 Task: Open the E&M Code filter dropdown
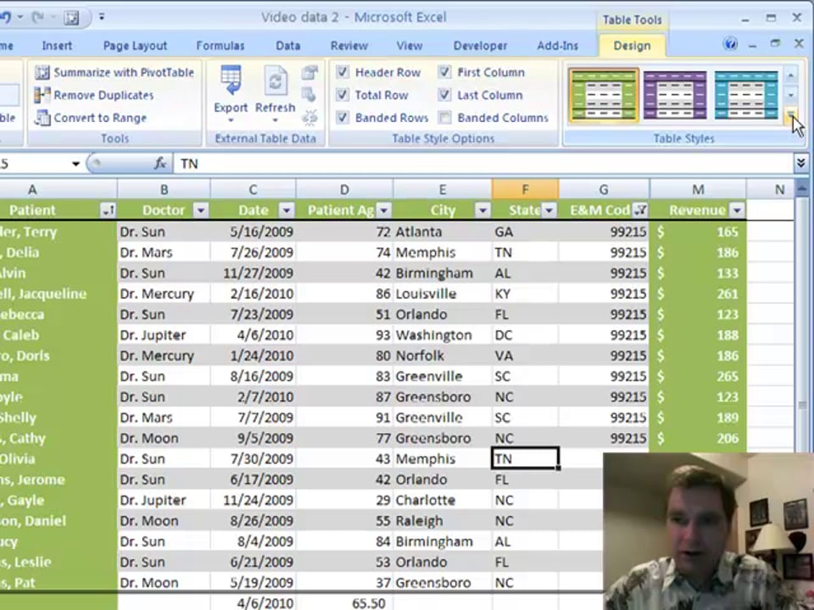[x=641, y=210]
